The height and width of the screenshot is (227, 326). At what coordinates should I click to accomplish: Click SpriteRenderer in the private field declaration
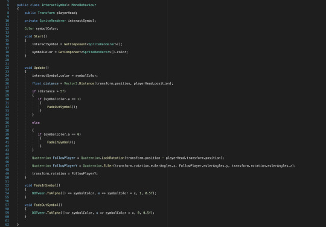tap(53, 21)
